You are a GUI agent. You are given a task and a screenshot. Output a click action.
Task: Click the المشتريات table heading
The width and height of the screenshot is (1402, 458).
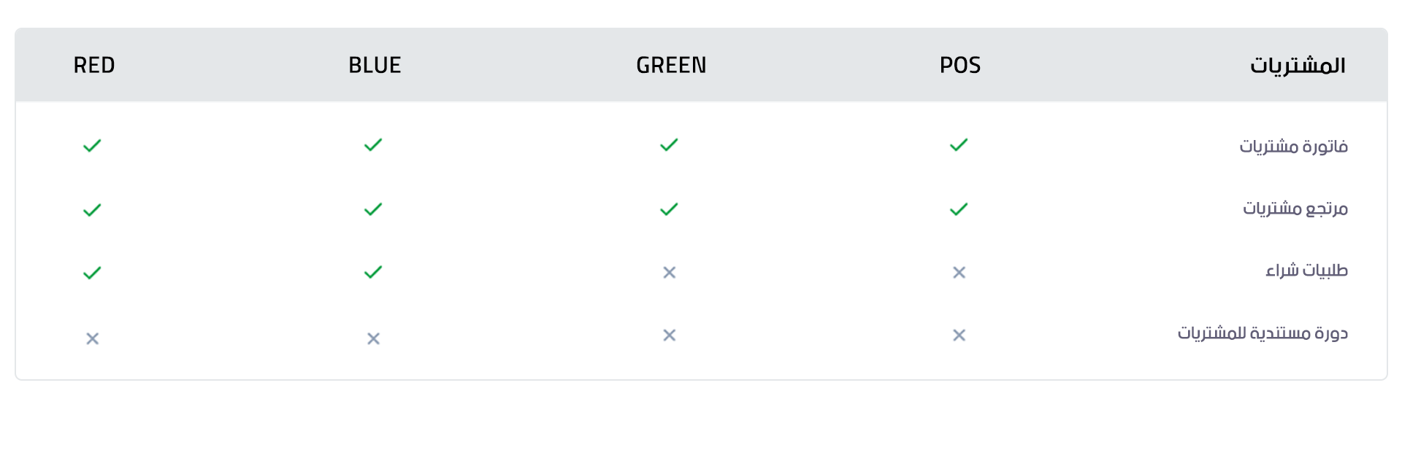(1298, 66)
